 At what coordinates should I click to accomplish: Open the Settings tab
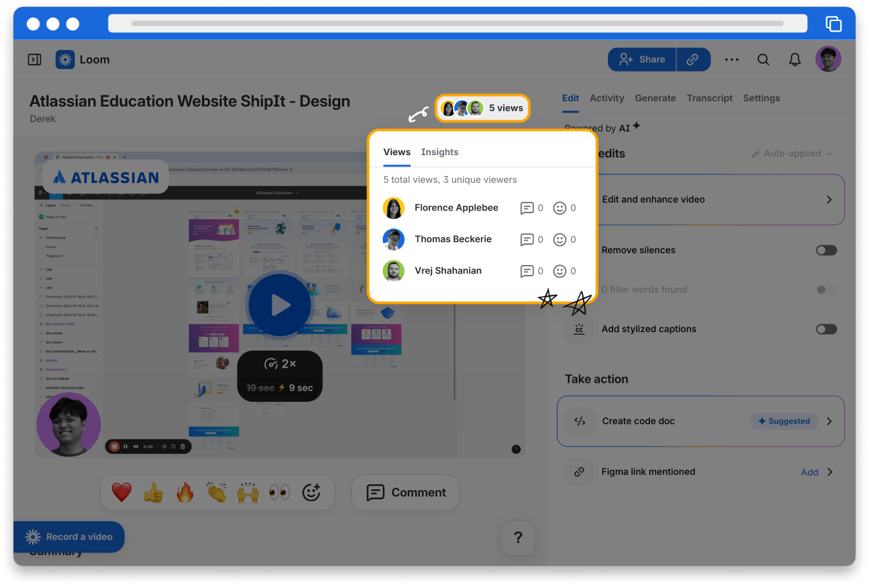click(x=761, y=98)
